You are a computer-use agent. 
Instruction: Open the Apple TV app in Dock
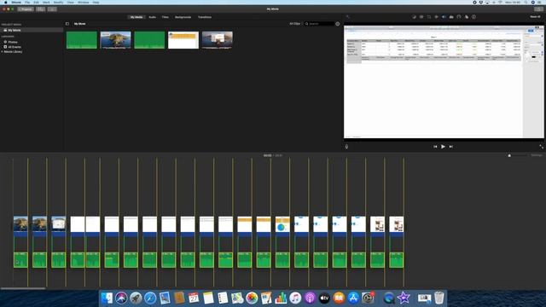pyautogui.click(x=324, y=298)
